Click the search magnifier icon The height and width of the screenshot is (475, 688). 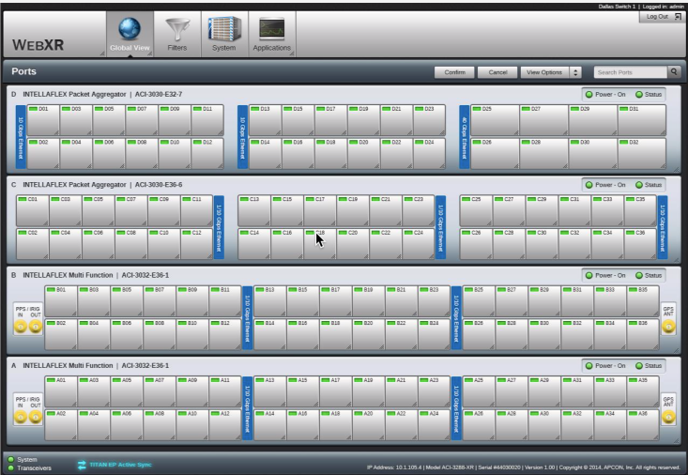coord(674,72)
